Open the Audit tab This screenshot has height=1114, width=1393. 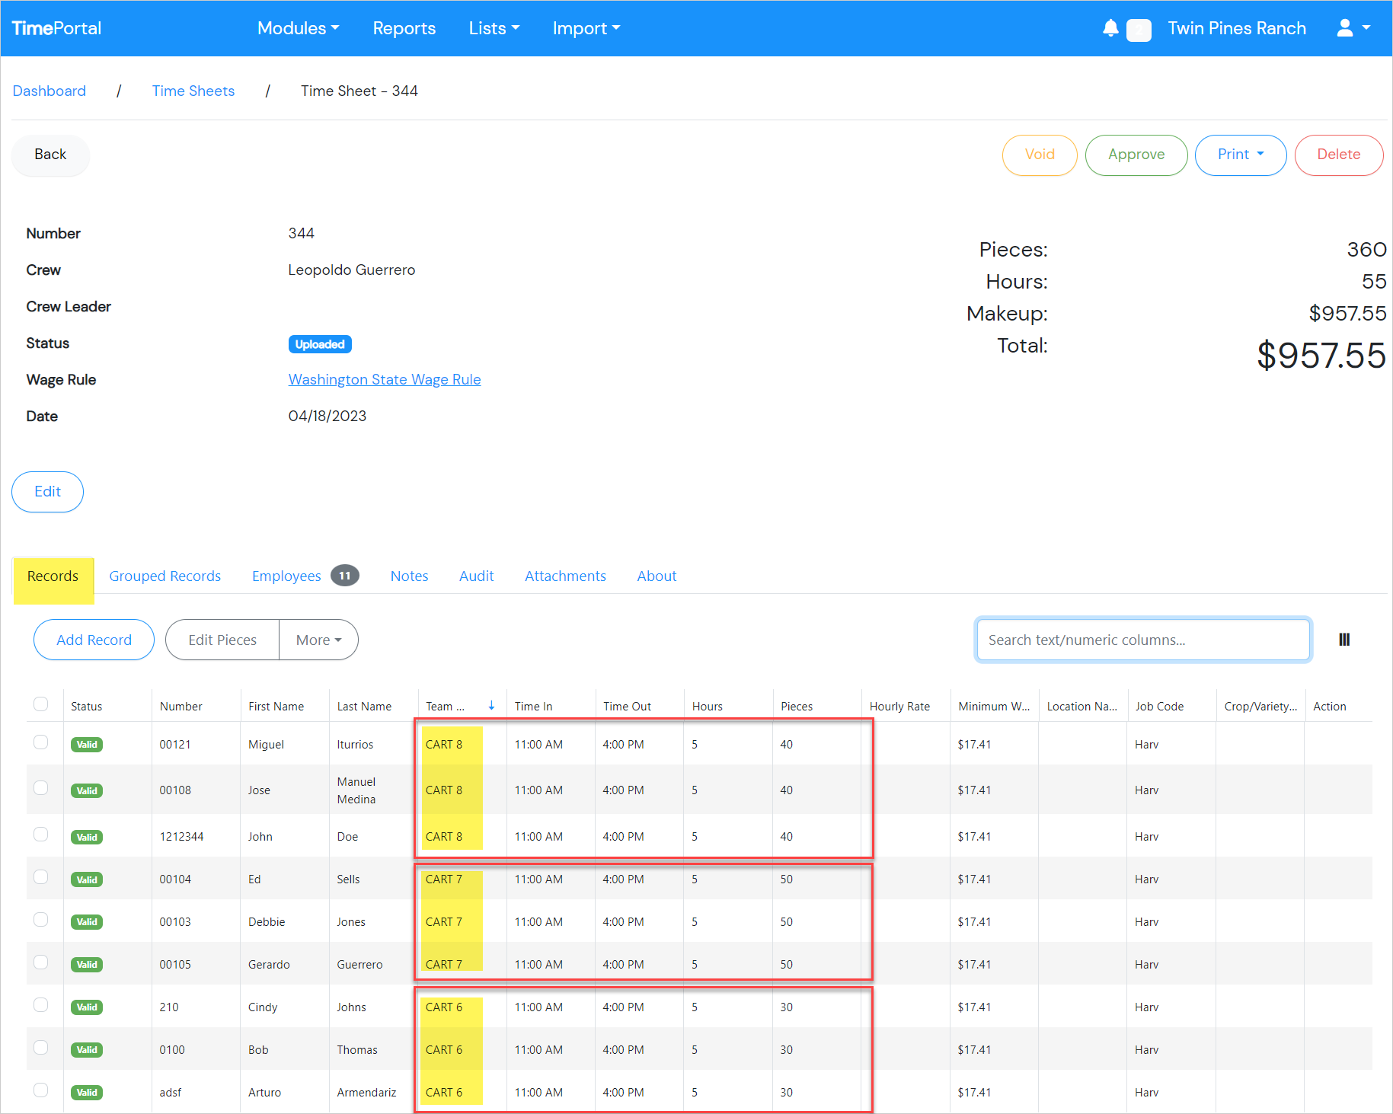476,576
